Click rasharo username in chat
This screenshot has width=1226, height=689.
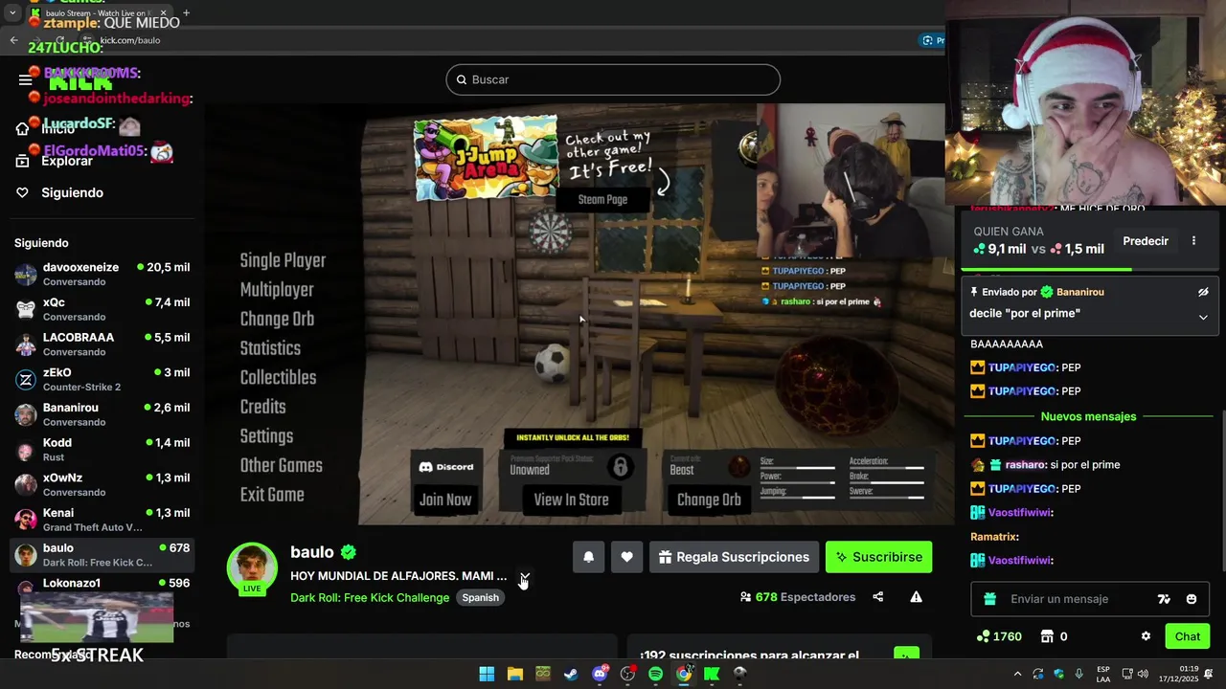(x=1025, y=465)
